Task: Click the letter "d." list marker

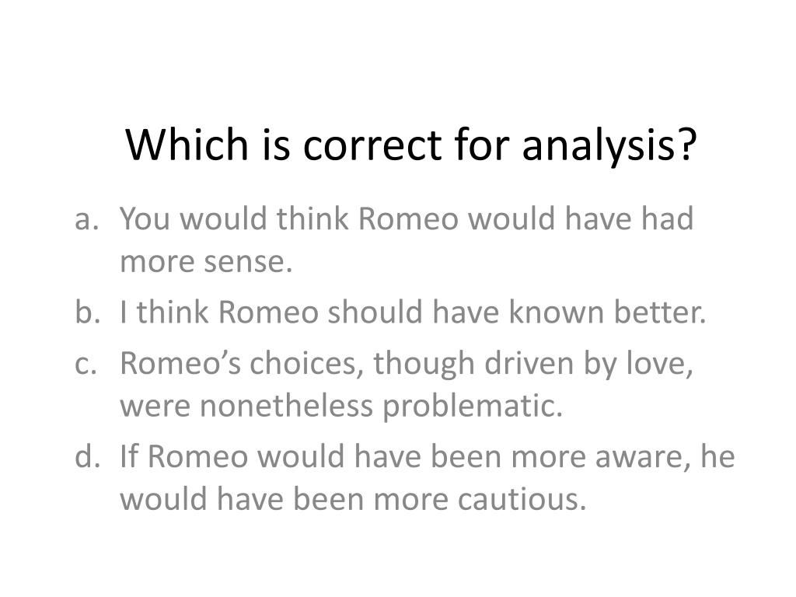Action: point(87,456)
